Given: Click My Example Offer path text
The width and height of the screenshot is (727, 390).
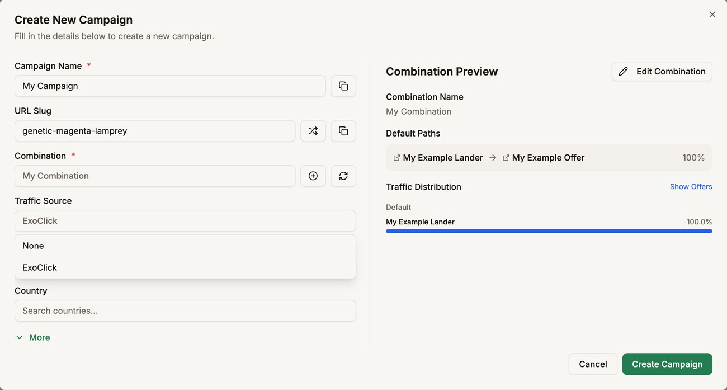Looking at the screenshot, I should click(548, 158).
